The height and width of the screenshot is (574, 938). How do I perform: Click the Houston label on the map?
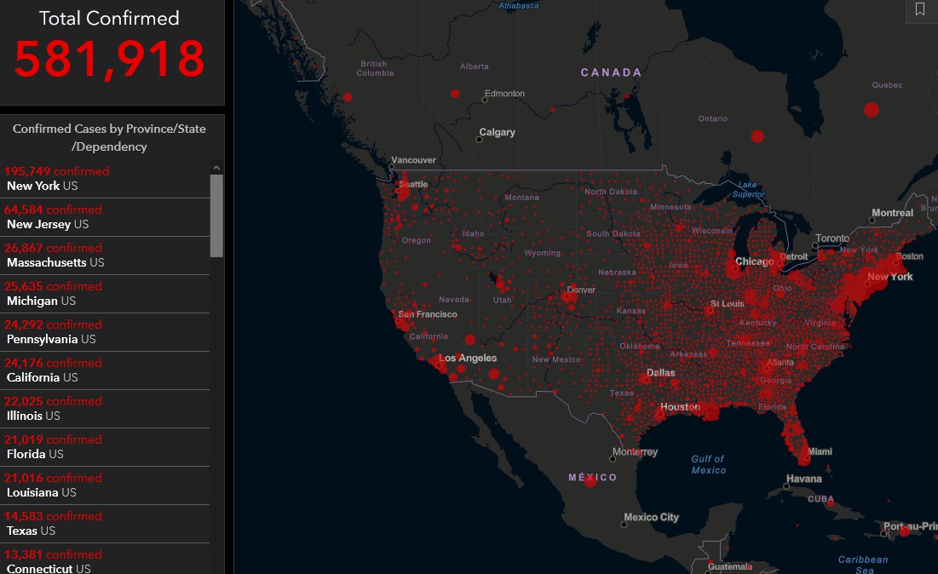pyautogui.click(x=680, y=406)
